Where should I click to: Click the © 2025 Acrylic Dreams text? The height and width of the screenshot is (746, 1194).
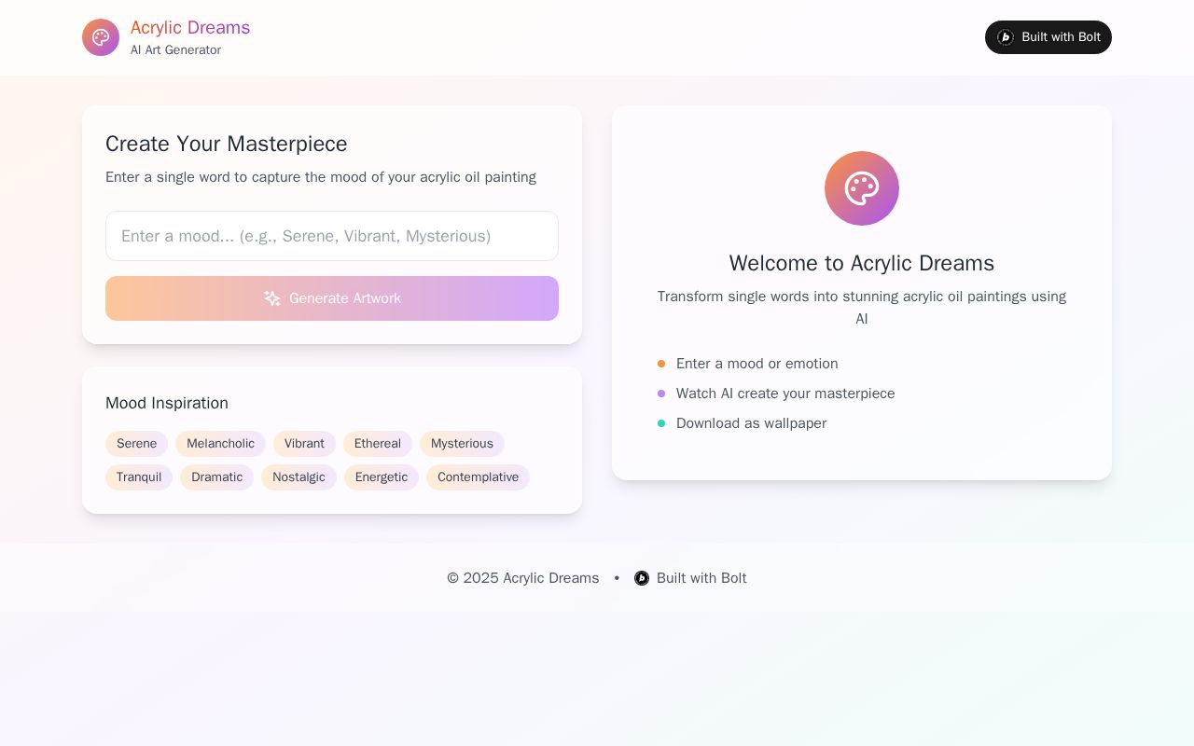pos(523,578)
